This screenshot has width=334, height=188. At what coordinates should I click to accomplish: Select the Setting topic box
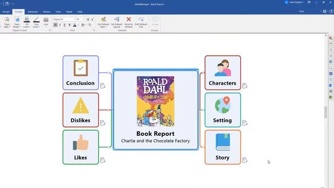[x=223, y=110]
